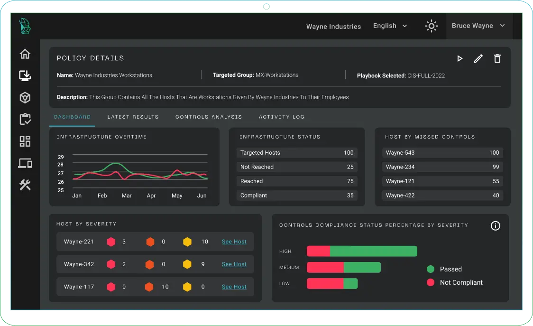
Task: Open the dashboard grid sidebar icon
Action: tap(25, 141)
